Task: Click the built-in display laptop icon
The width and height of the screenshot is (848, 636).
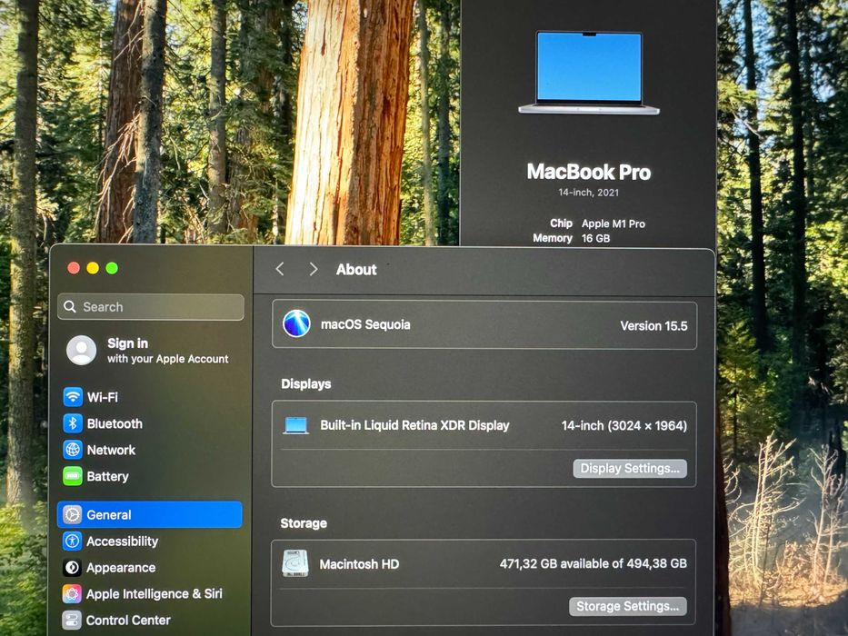Action: point(295,425)
